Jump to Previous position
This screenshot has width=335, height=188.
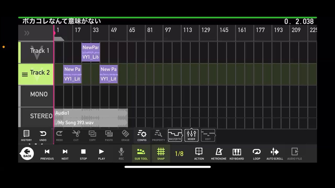(47, 154)
